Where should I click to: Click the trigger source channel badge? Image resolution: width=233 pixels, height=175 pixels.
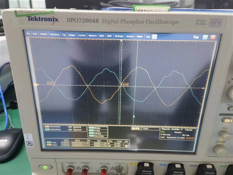137,129
